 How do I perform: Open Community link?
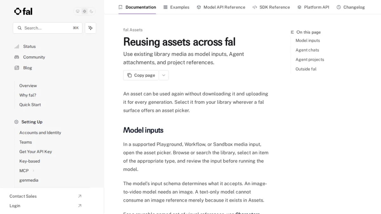point(34,57)
